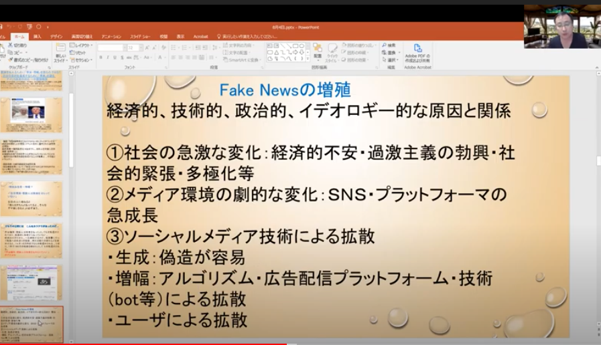This screenshot has width=601, height=345.
Task: Open the Insert (挿入) ribbon tab
Action: coord(38,36)
